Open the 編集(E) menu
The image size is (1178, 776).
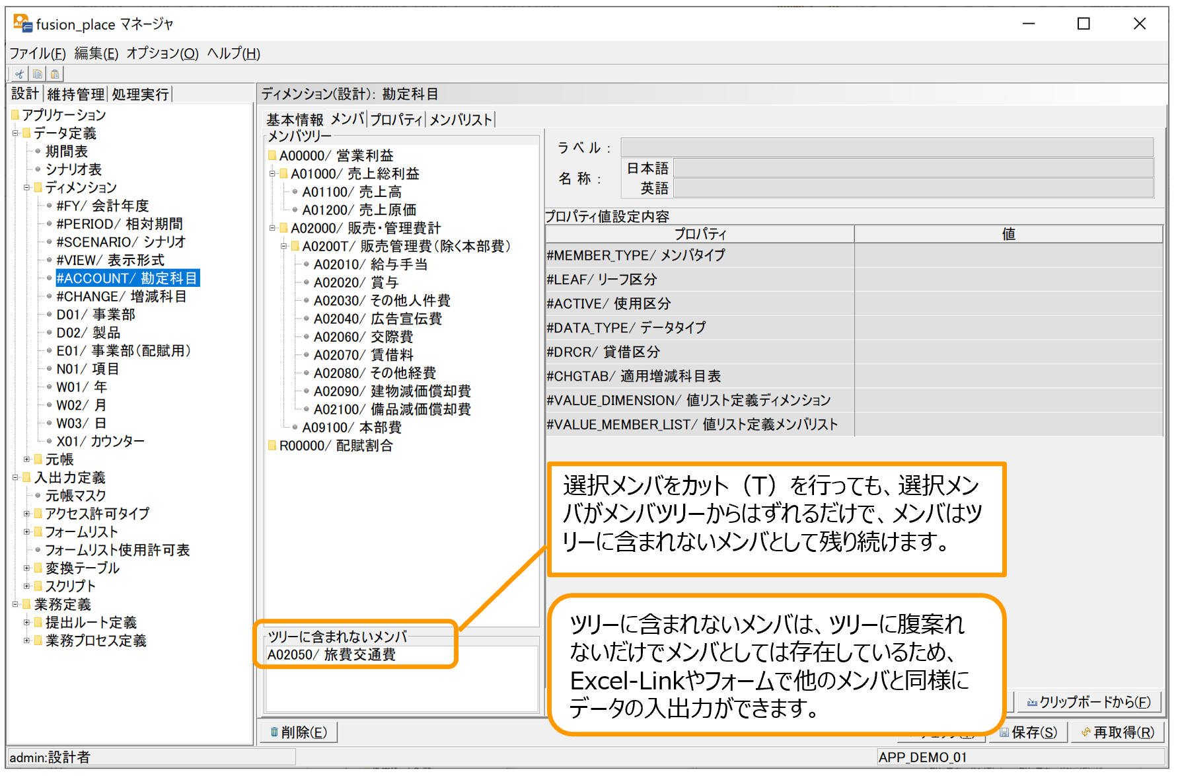pos(96,54)
